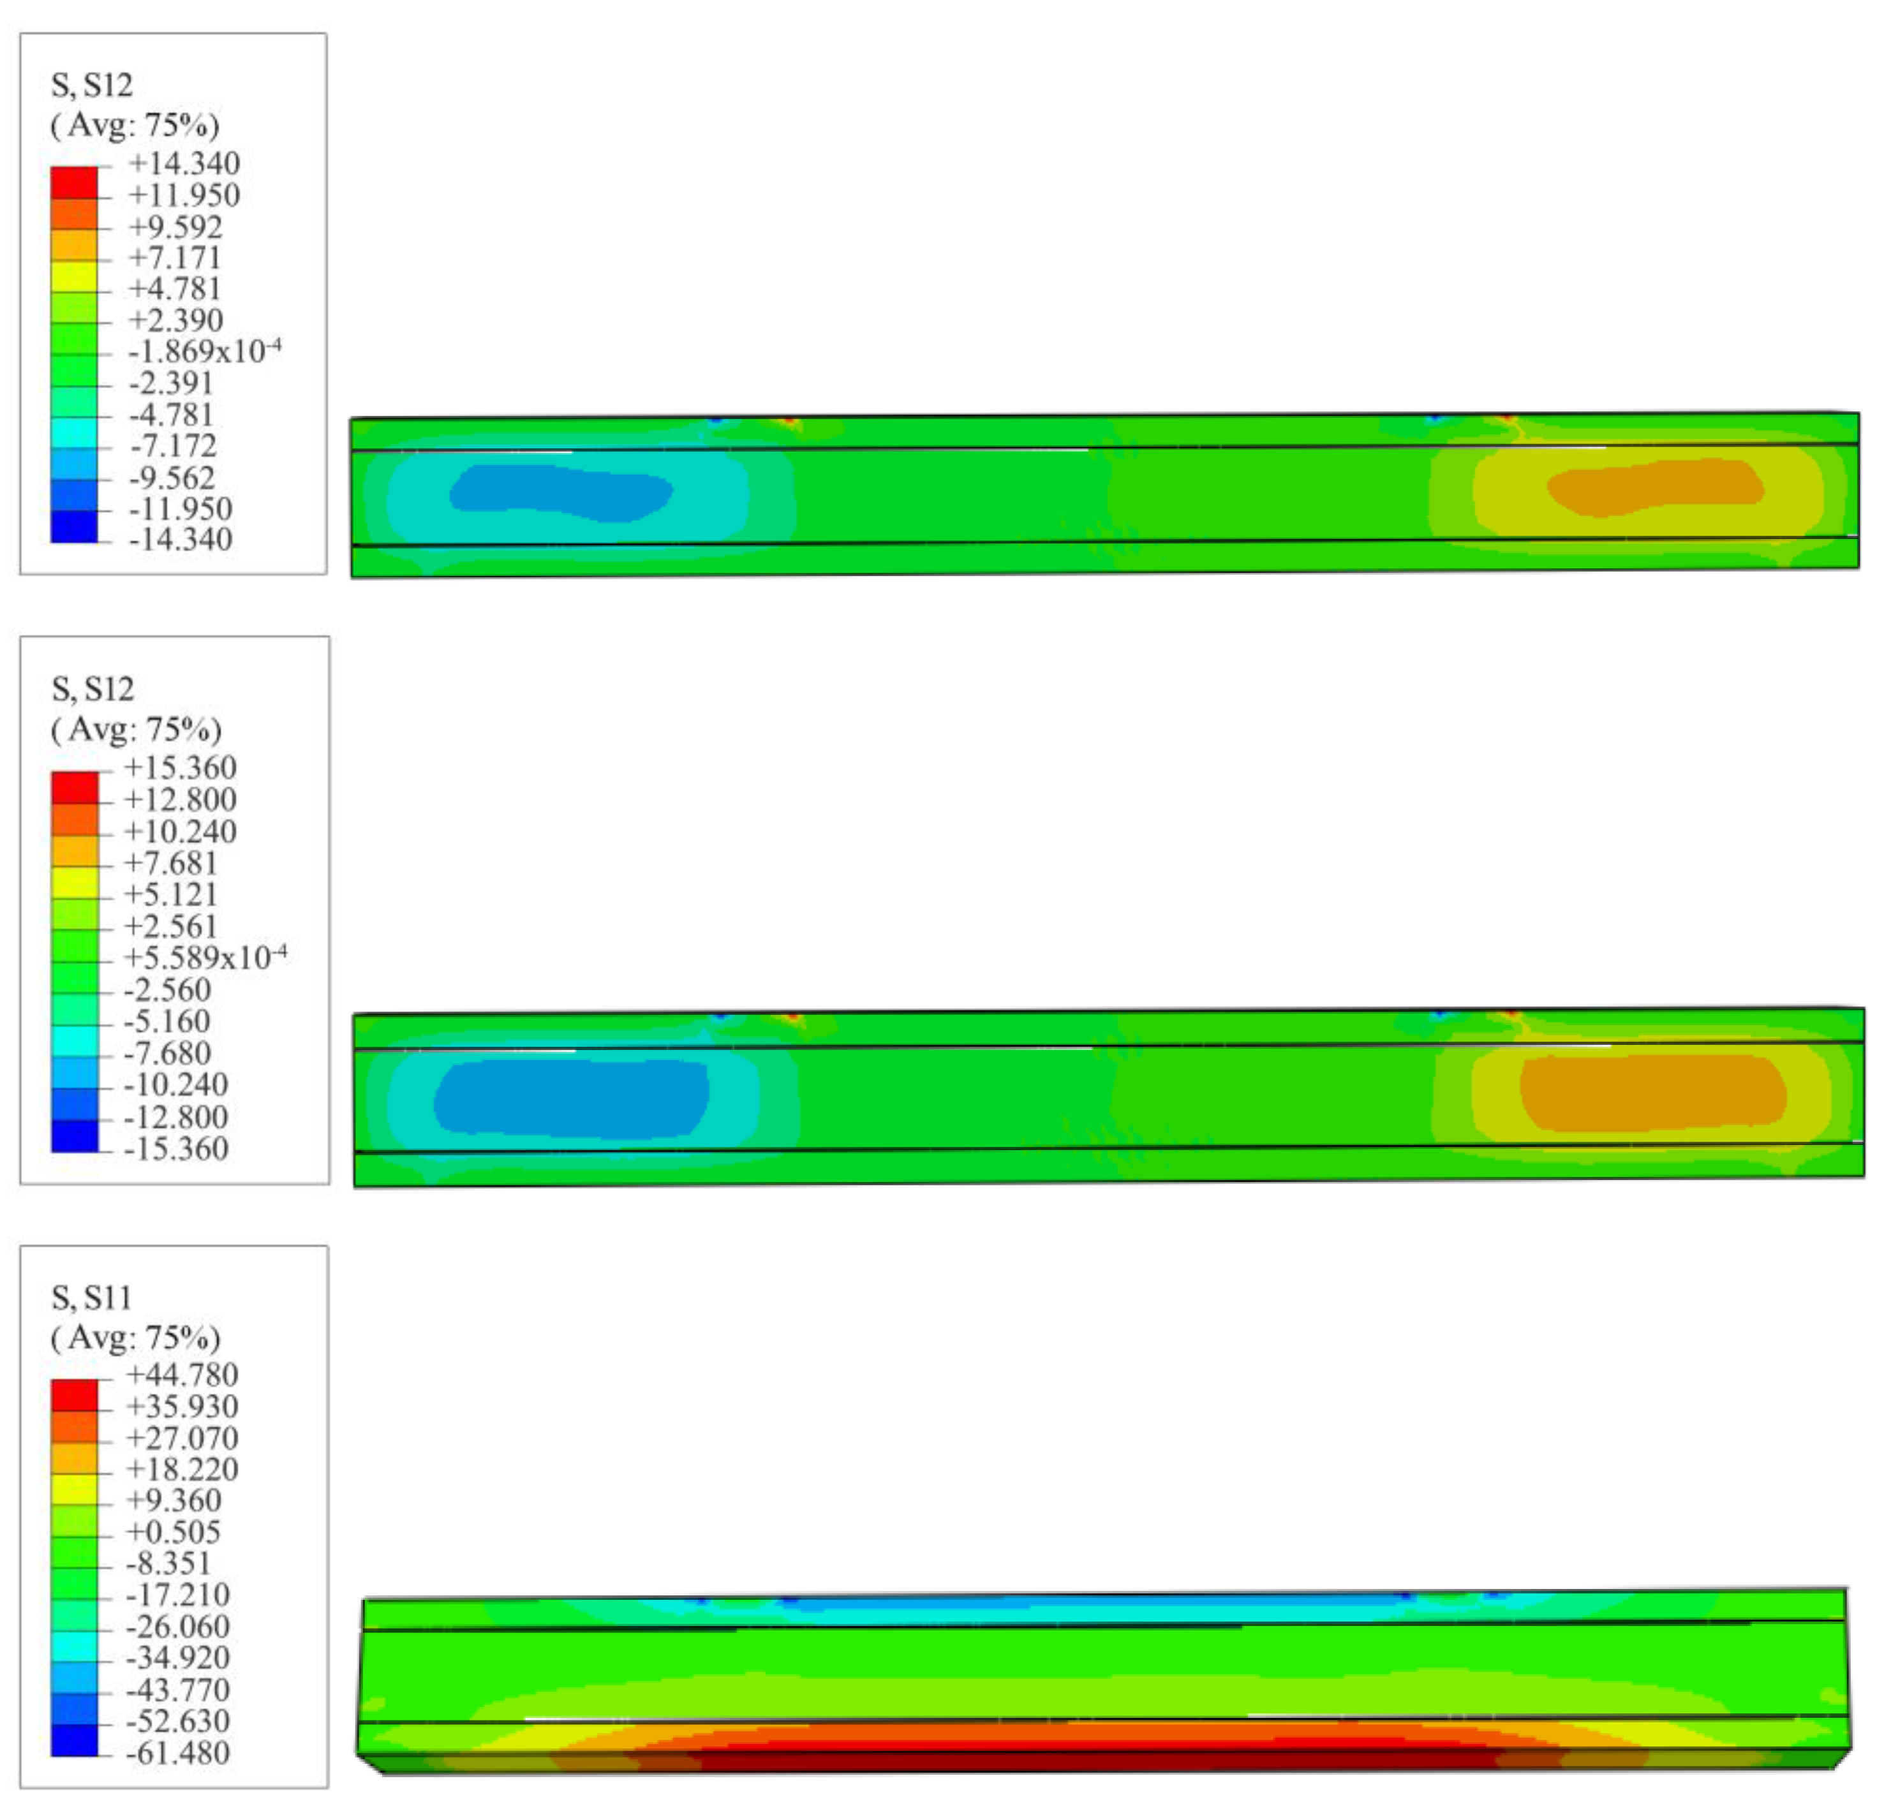
Task: Click the top legend S, S12 title
Action: (x=93, y=85)
